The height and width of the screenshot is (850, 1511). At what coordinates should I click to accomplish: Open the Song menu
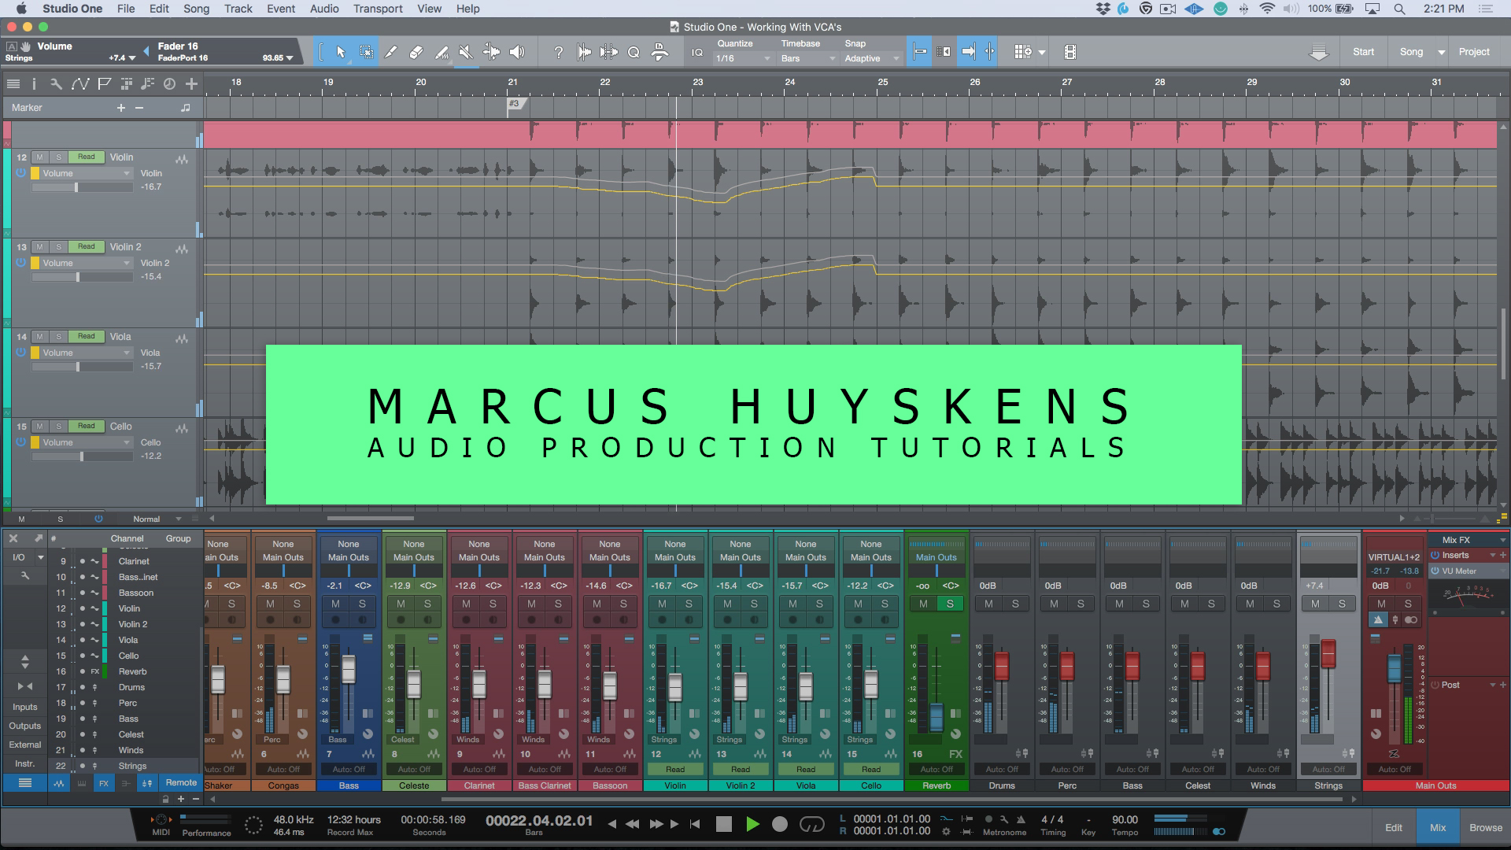click(x=196, y=9)
